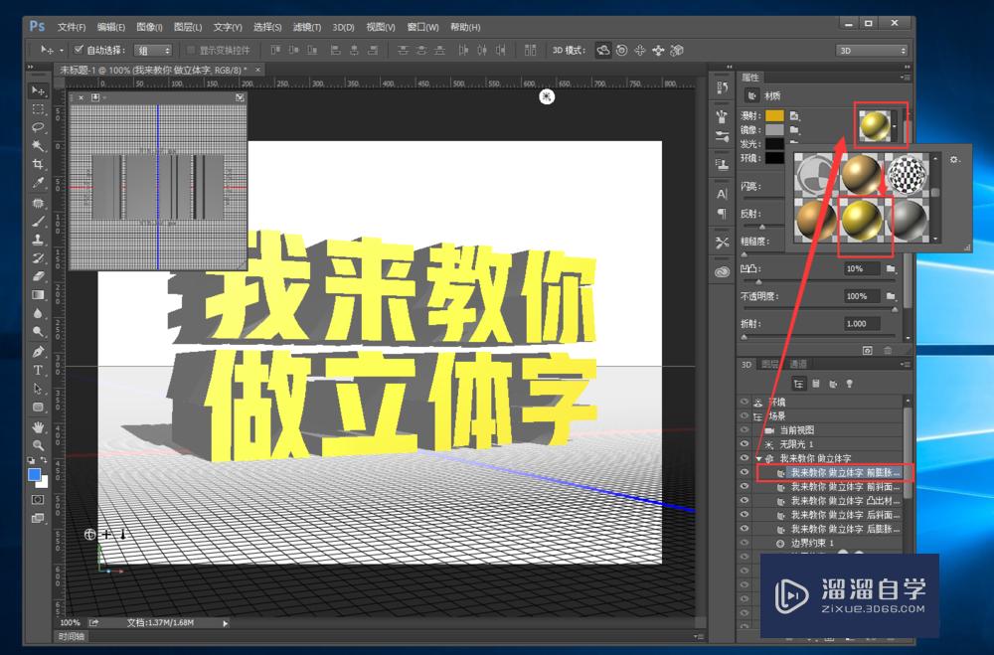Select the Magic Wand tool
The height and width of the screenshot is (655, 994).
(38, 146)
